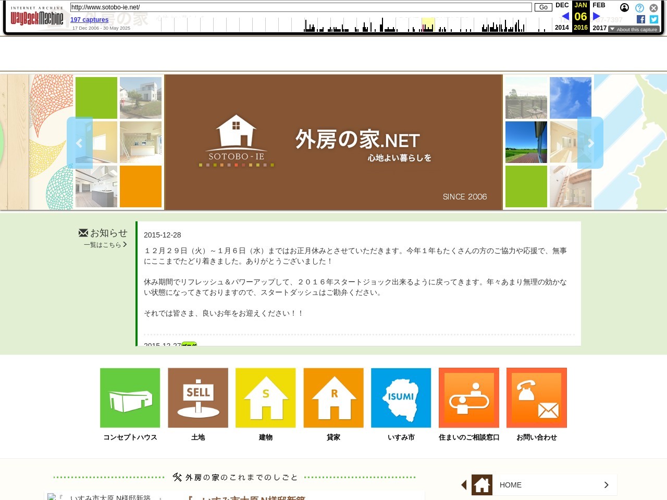Open the 一覧はこちら news list link
Viewport: 667px width, 500px height.
[105, 244]
